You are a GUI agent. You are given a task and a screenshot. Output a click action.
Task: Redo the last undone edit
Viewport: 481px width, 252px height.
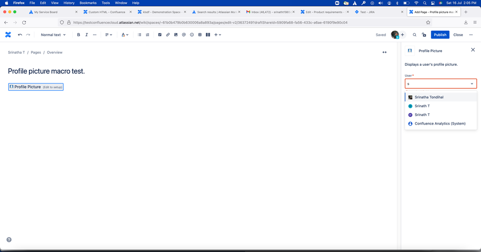28,35
